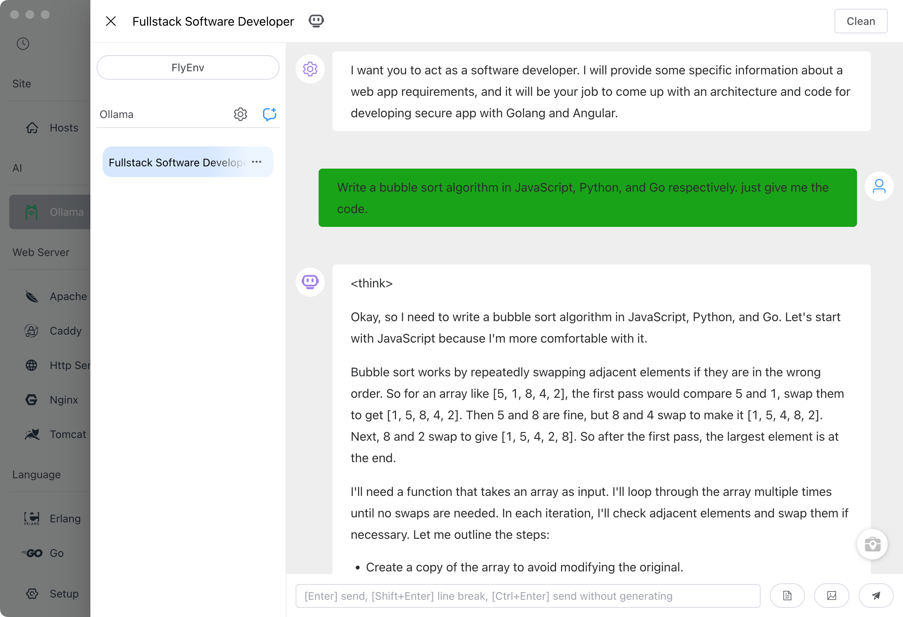Capture a screenshot with the camera button

pos(872,544)
